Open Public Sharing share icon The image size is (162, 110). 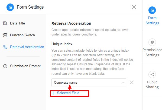coord(152,74)
